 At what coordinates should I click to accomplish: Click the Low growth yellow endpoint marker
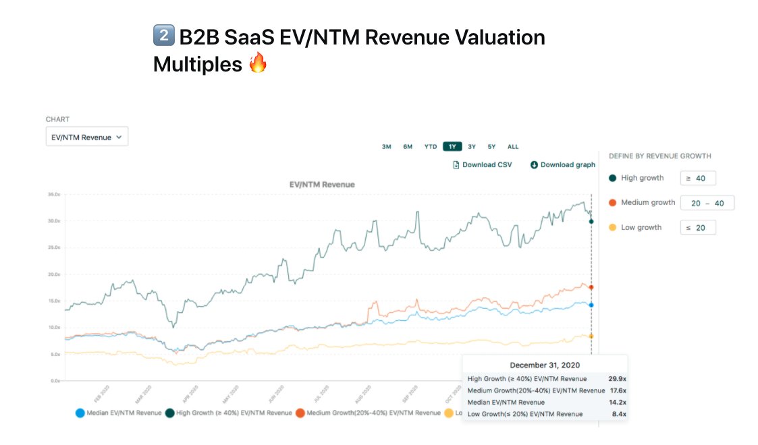pos(591,336)
